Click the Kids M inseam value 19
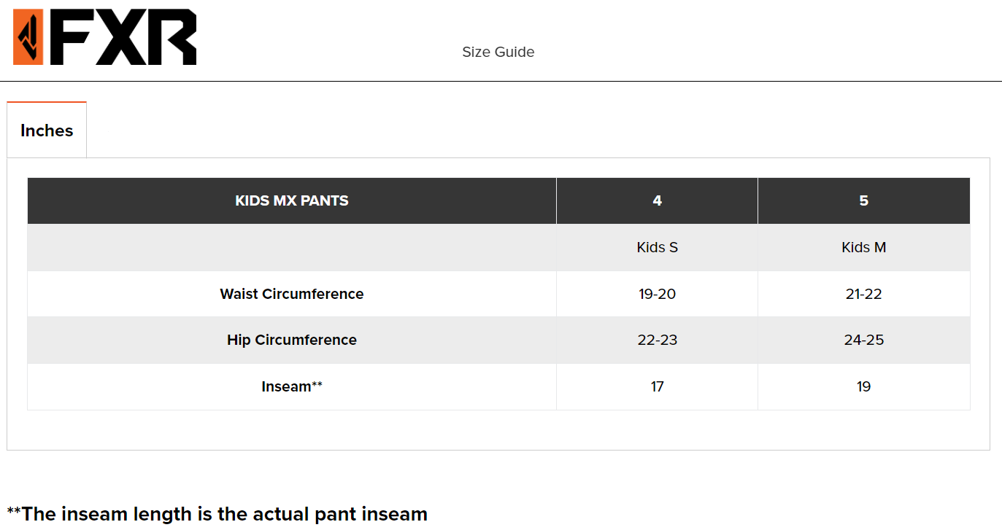The width and height of the screenshot is (1002, 530). [x=863, y=386]
